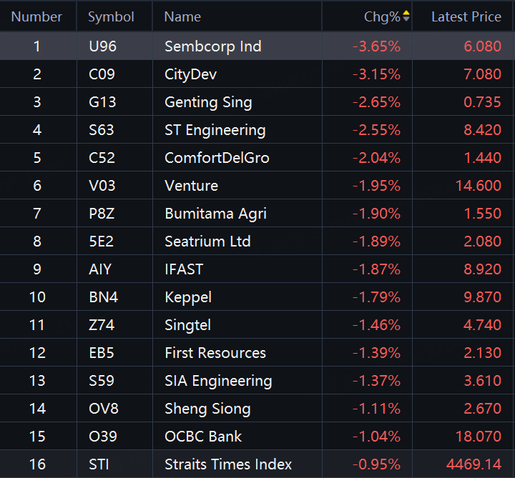Click OCBC Bank in the list
The width and height of the screenshot is (515, 478).
pos(203,437)
